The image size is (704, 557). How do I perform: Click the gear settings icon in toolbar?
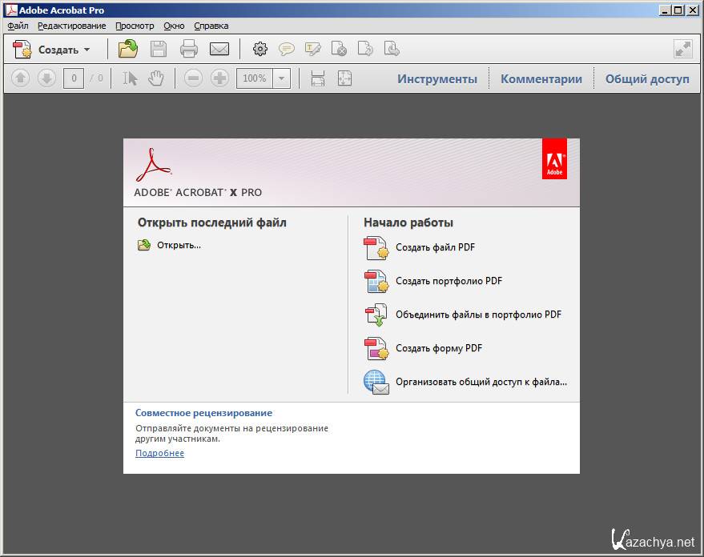[x=259, y=49]
